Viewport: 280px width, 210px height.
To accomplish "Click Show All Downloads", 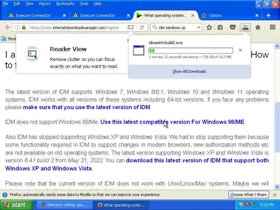I will click(x=189, y=71).
